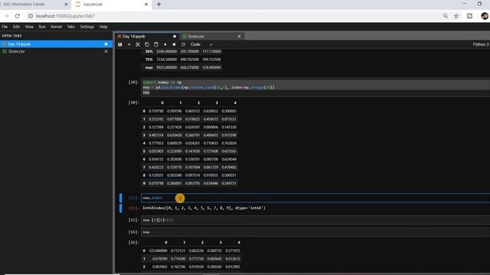
Task: Copy selected cell using the toolbar copy icon
Action: pyautogui.click(x=147, y=44)
